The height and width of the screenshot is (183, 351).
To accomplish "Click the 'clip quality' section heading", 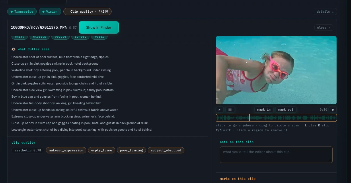I will (x=23, y=142).
